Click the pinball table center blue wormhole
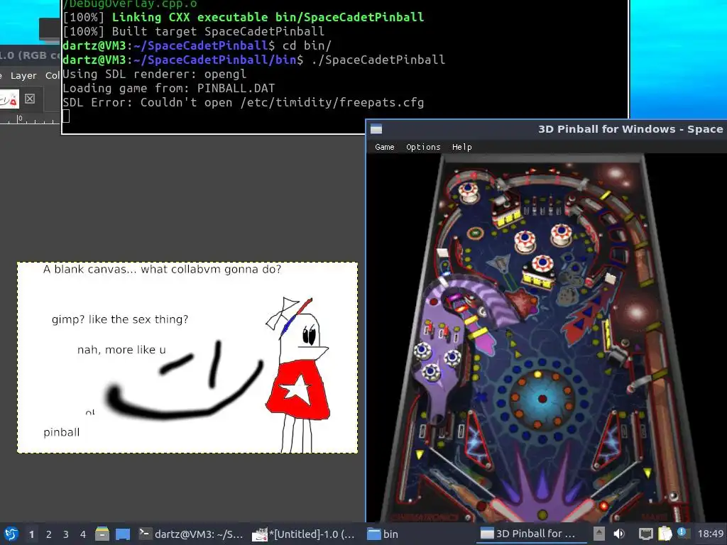The height and width of the screenshot is (545, 727). coord(542,398)
